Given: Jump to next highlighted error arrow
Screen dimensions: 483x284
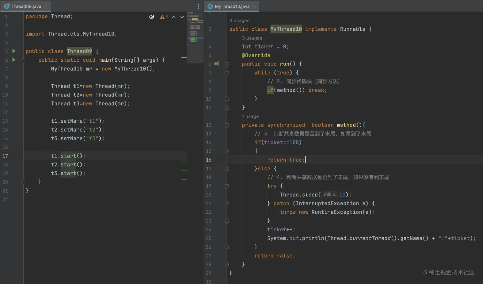Looking at the screenshot, I should pos(182,17).
